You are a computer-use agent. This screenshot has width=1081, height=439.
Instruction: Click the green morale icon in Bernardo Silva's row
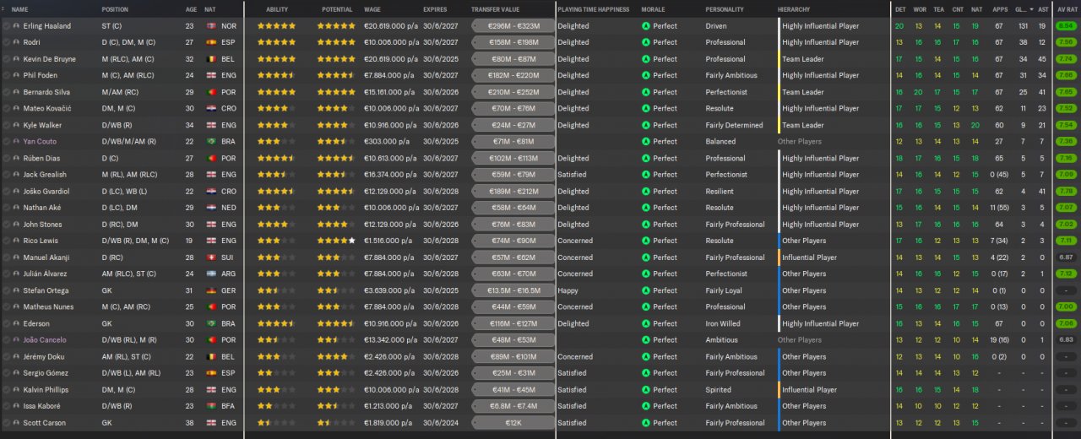tap(646, 92)
